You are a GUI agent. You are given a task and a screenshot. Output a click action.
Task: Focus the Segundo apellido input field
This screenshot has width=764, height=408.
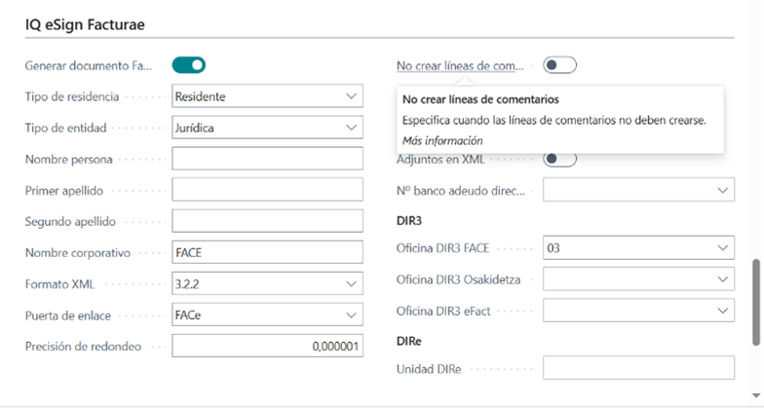(267, 221)
